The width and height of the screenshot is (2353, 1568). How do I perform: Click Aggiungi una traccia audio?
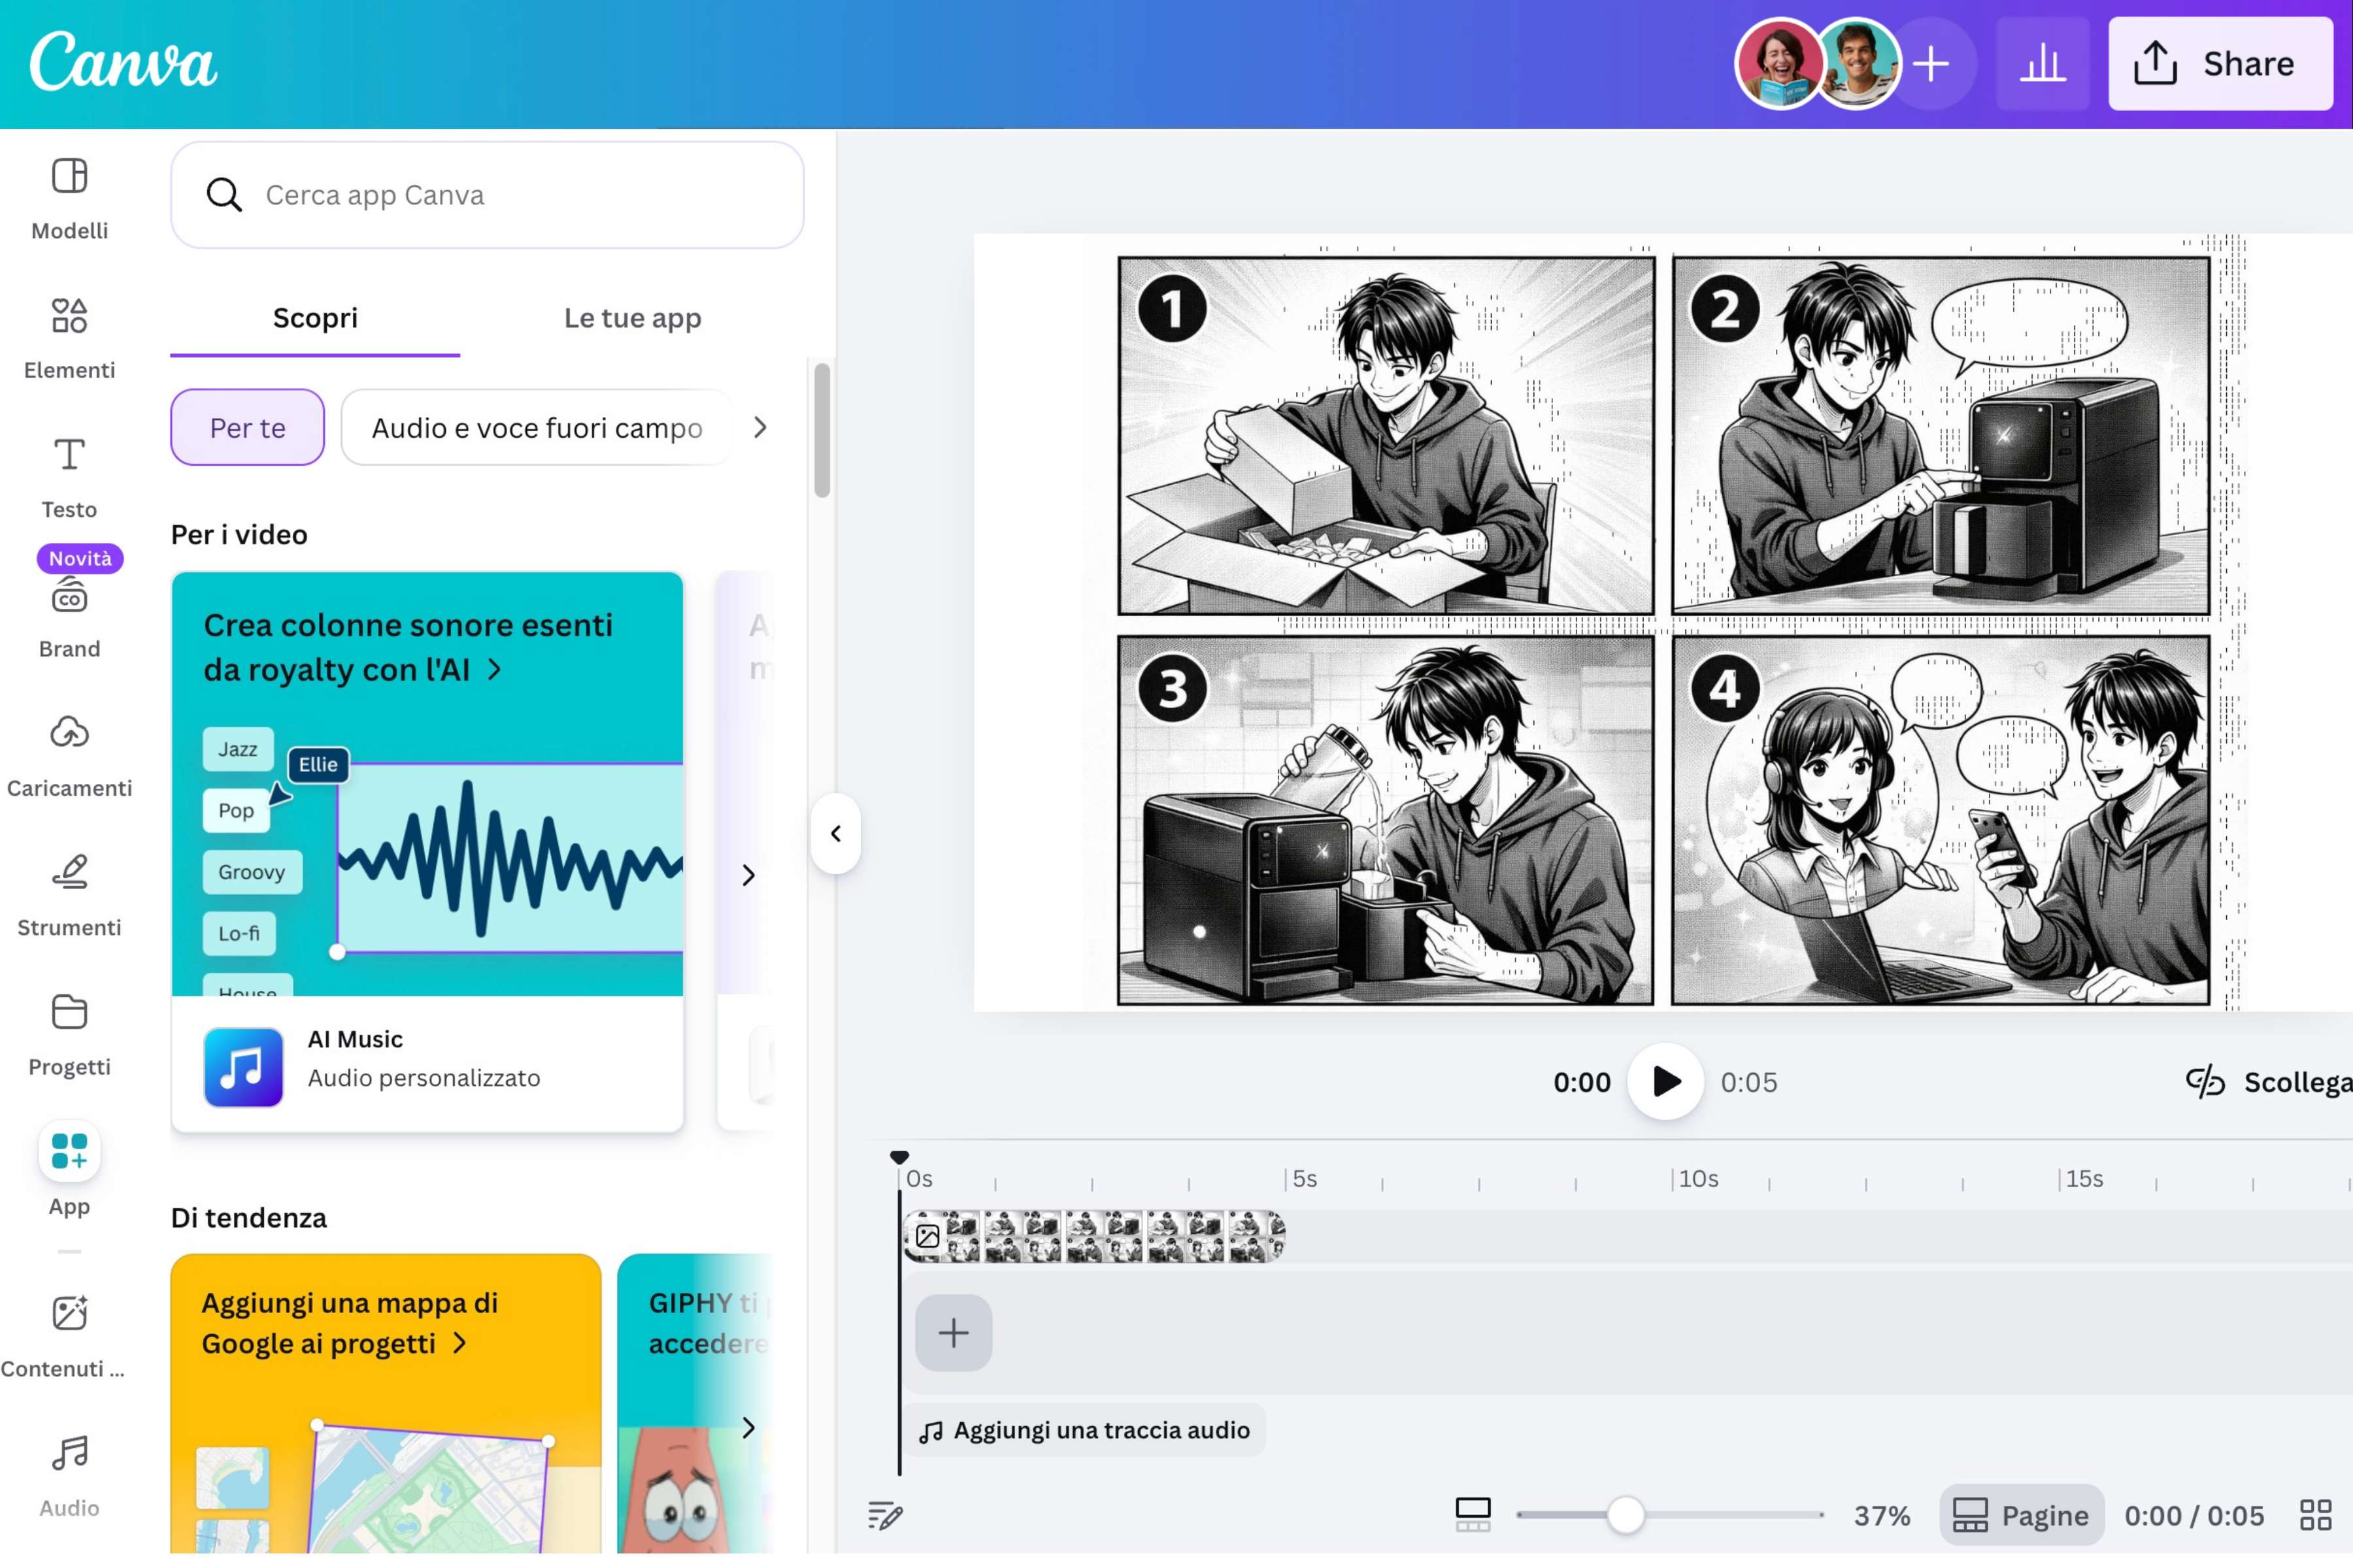(x=1084, y=1430)
